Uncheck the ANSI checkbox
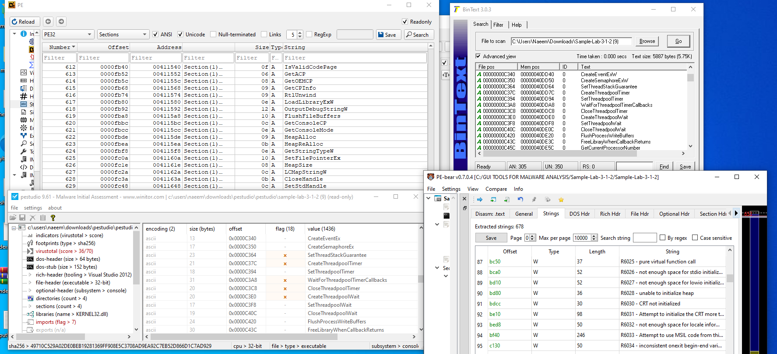 (155, 35)
